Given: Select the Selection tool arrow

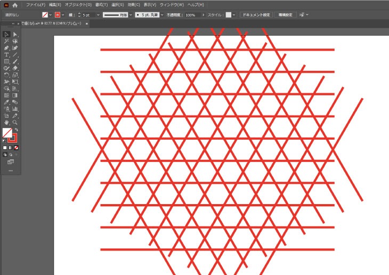Looking at the screenshot, I should 6,35.
